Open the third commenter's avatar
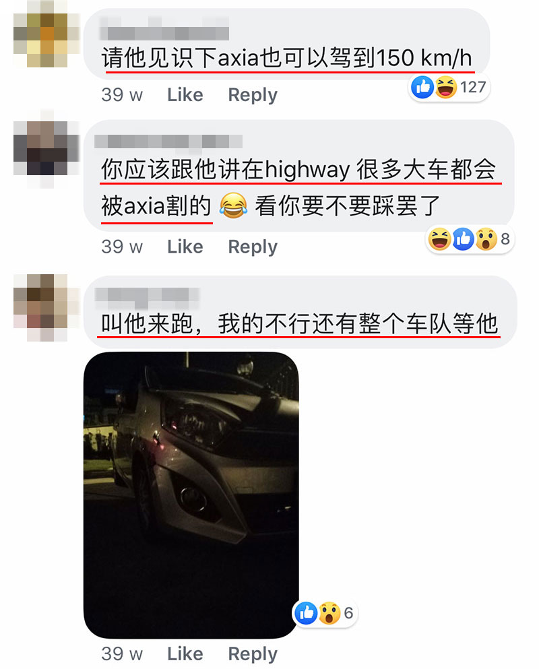Image resolution: width=539 pixels, height=669 pixels. tap(47, 308)
